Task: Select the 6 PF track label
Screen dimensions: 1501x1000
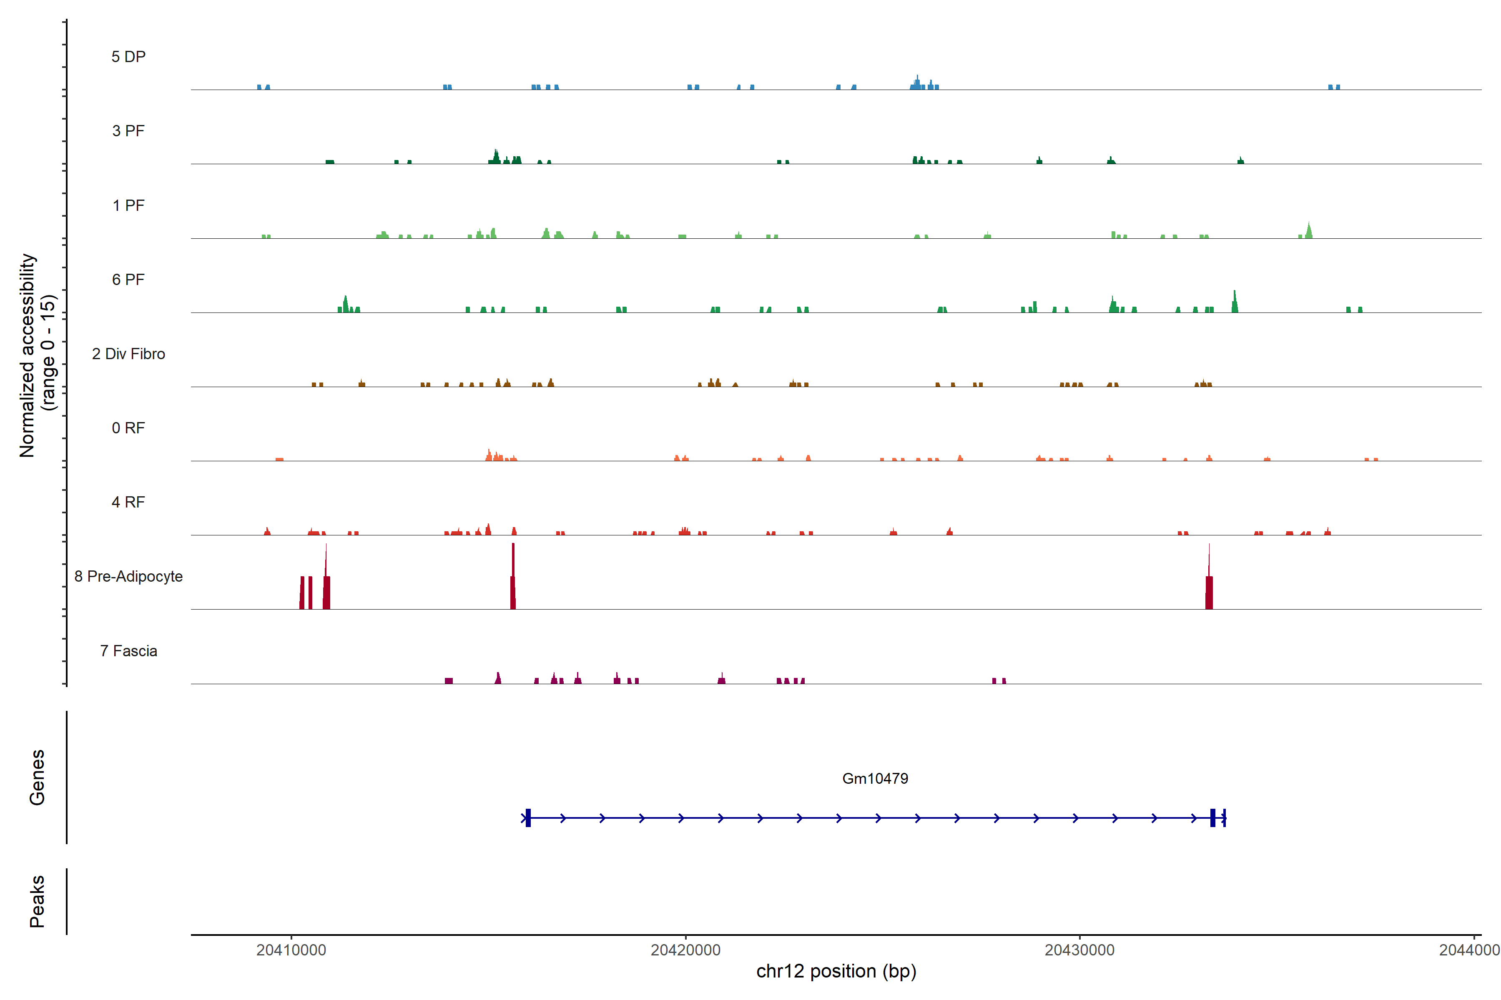Action: [128, 279]
